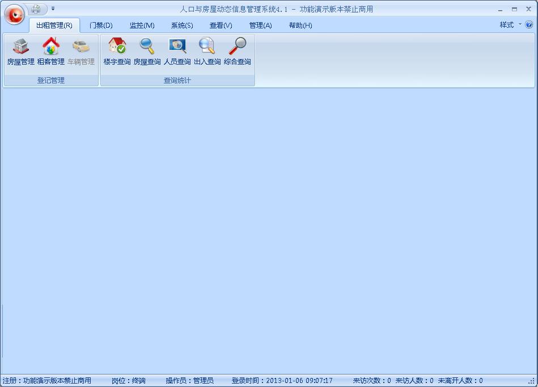
Task: Maximize the application window
Action: (x=514, y=10)
